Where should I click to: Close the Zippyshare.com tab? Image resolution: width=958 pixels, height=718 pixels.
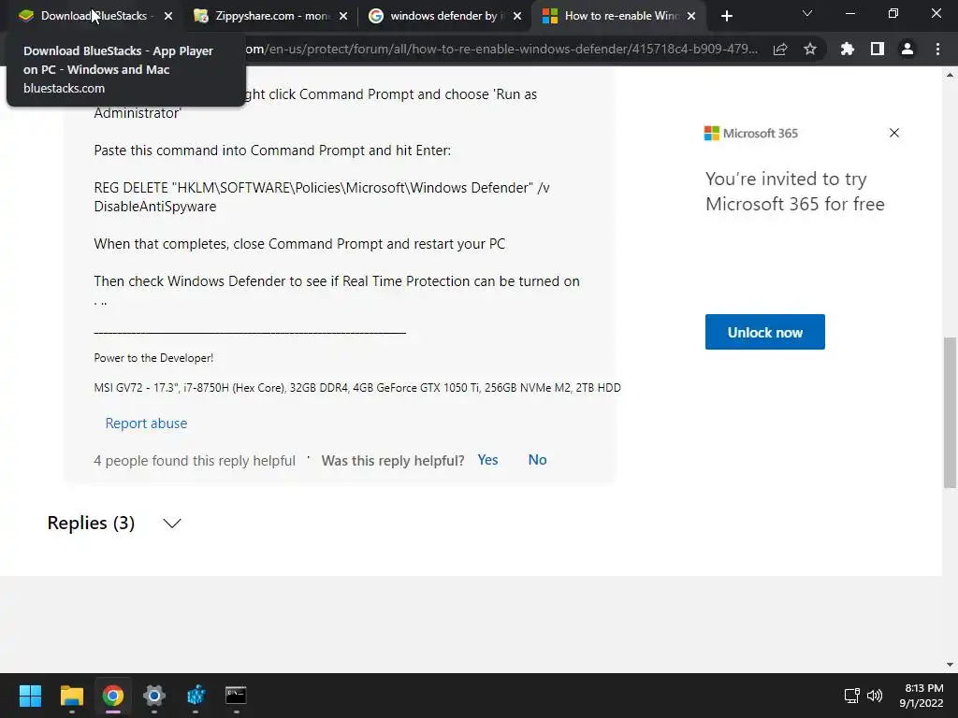342,16
